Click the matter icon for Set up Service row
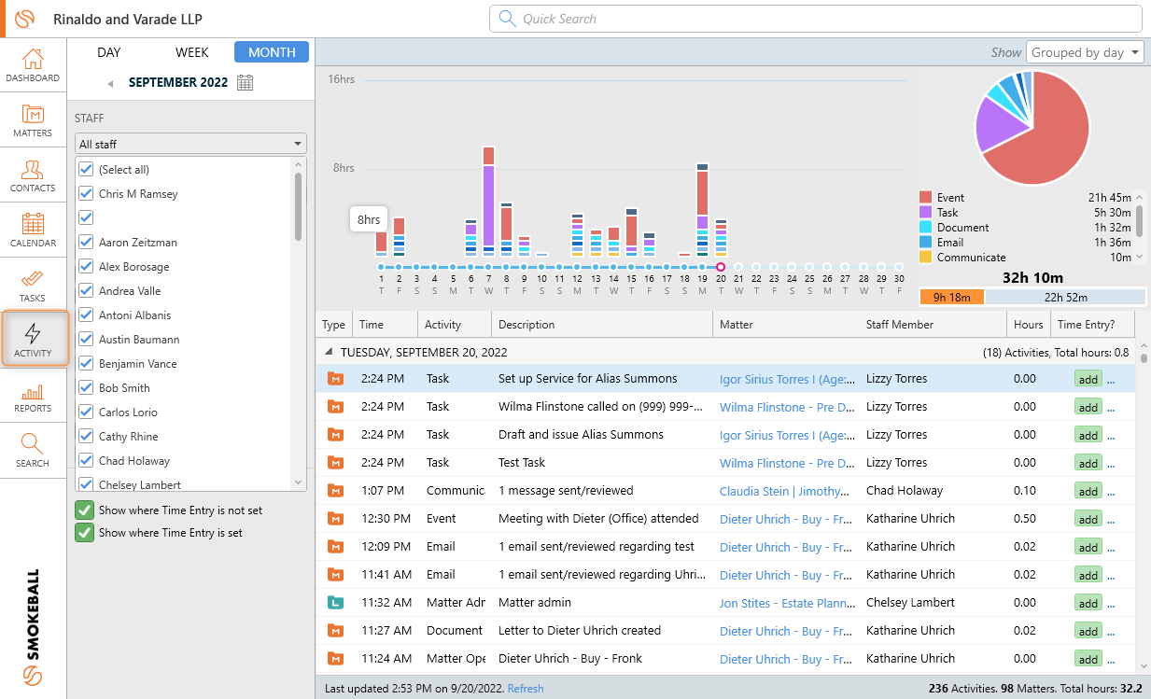The width and height of the screenshot is (1151, 699). pyautogui.click(x=335, y=379)
